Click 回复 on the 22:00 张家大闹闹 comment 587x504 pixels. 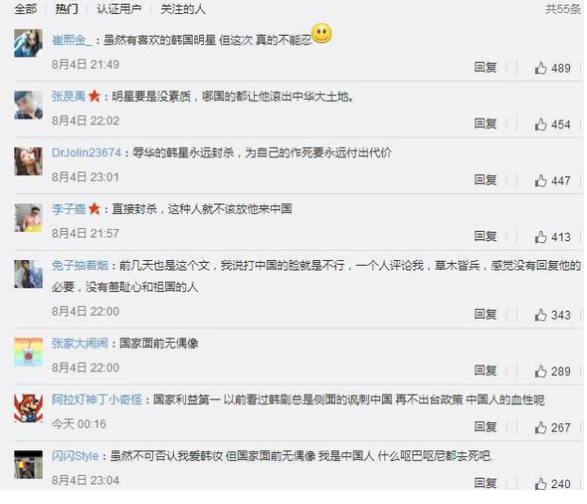(x=486, y=371)
